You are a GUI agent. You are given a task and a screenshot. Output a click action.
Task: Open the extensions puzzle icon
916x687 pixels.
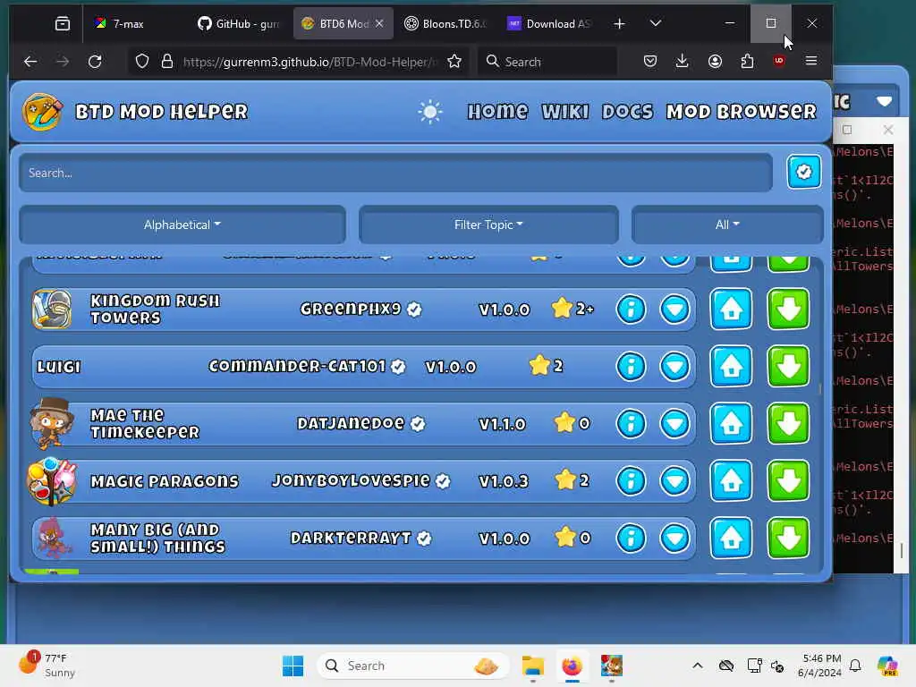747,62
